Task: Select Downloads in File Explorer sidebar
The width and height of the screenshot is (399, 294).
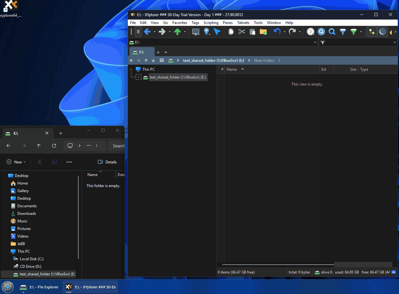Action: coord(27,214)
